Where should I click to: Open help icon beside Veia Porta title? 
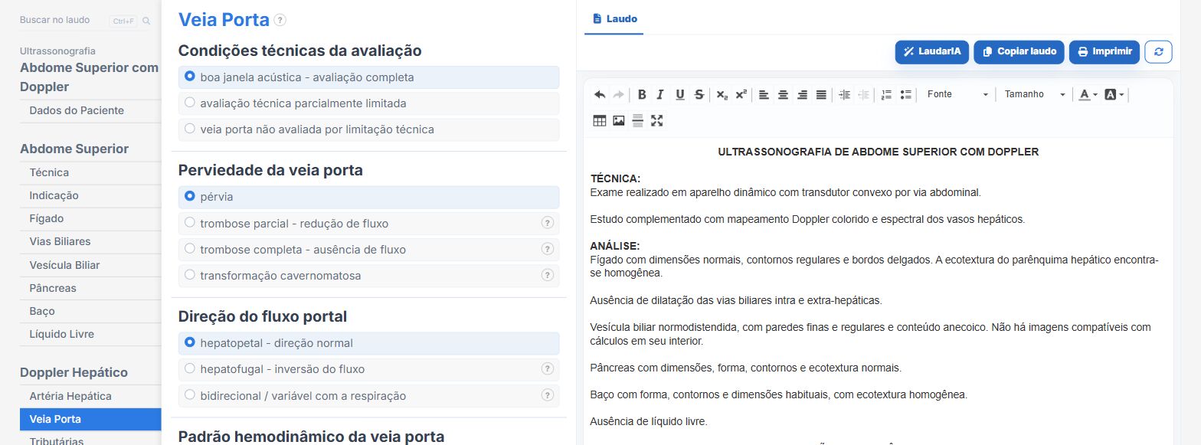tap(280, 20)
